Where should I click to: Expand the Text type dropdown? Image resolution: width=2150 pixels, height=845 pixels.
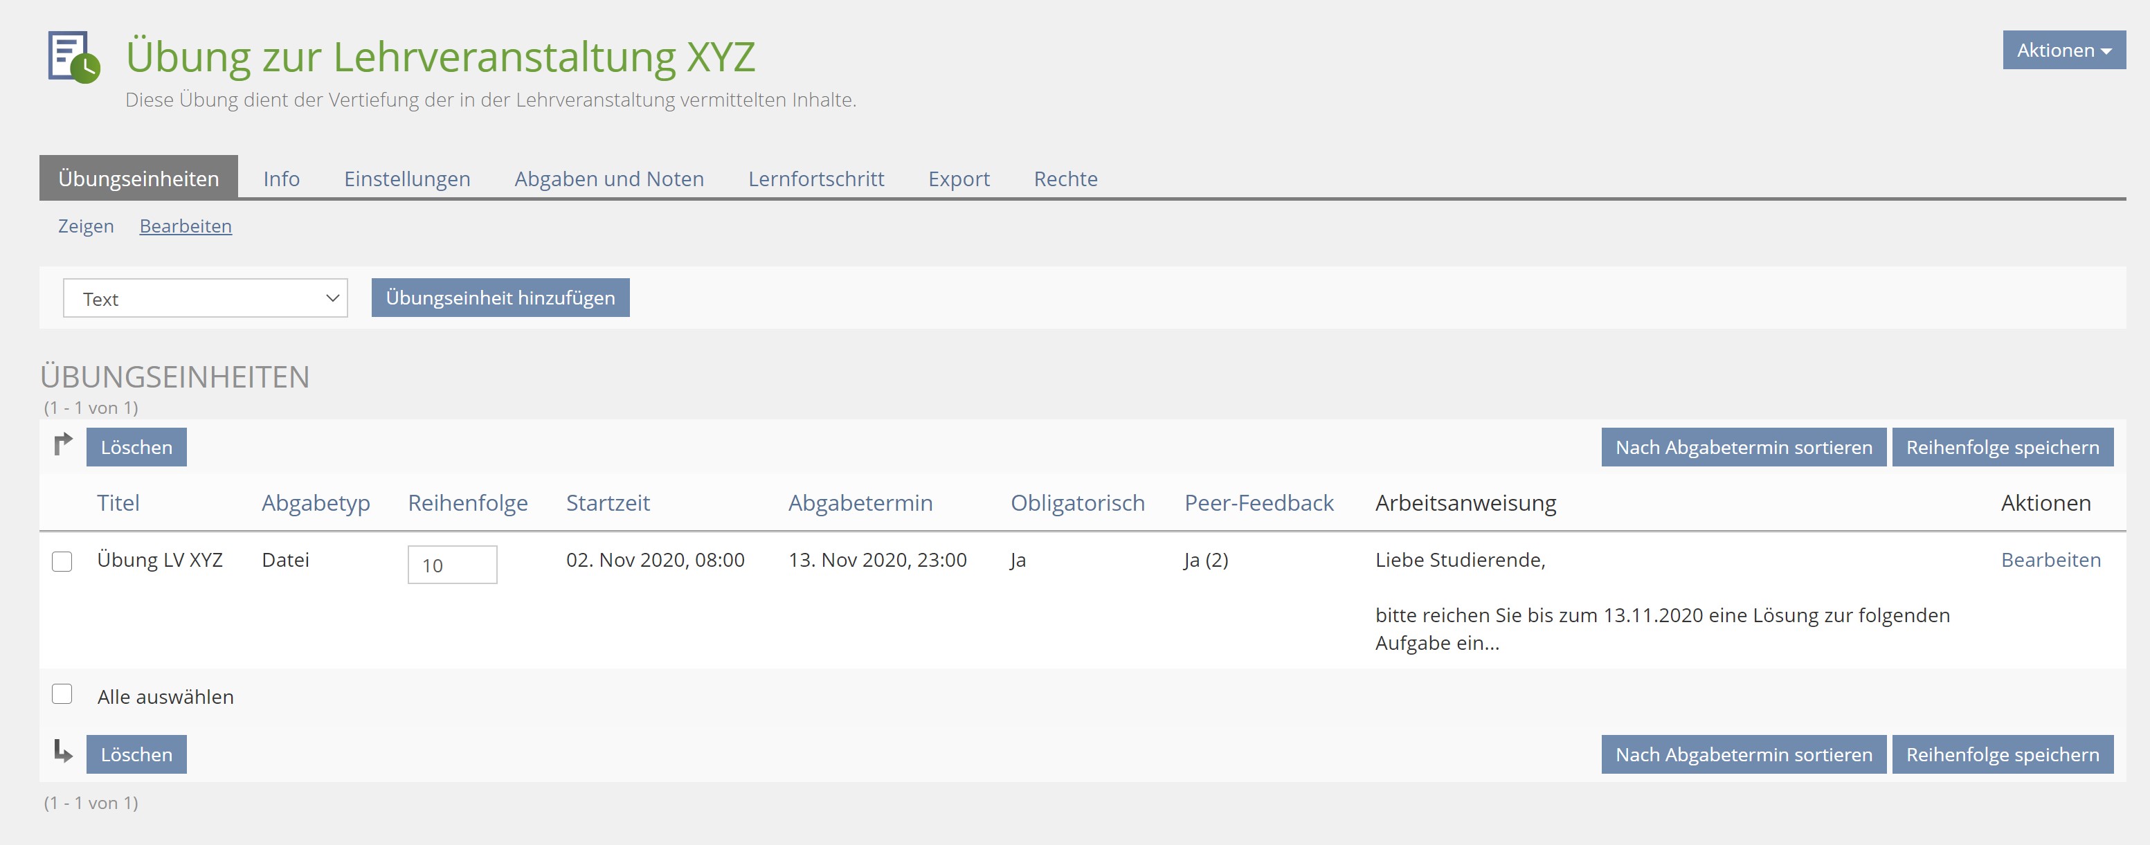[206, 299]
